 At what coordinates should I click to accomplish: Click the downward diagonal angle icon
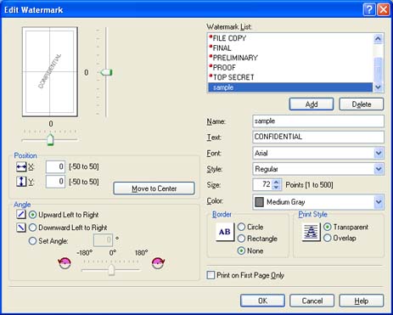click(21, 228)
